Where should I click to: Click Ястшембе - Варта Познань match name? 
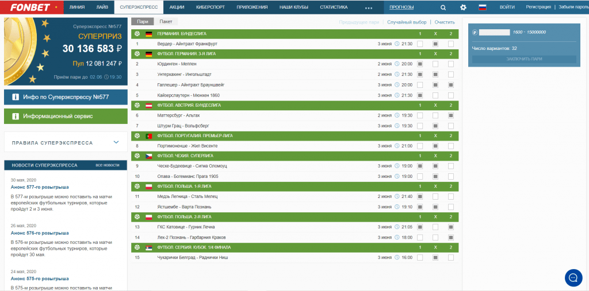(184, 207)
